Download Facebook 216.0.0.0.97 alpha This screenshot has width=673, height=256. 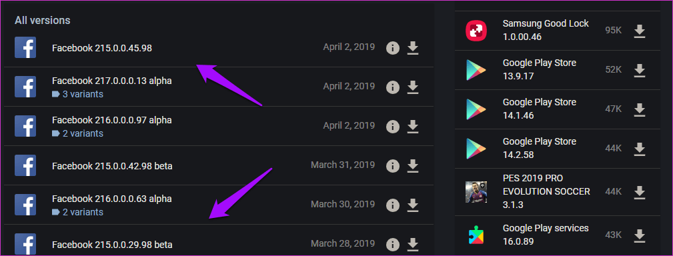pos(412,126)
